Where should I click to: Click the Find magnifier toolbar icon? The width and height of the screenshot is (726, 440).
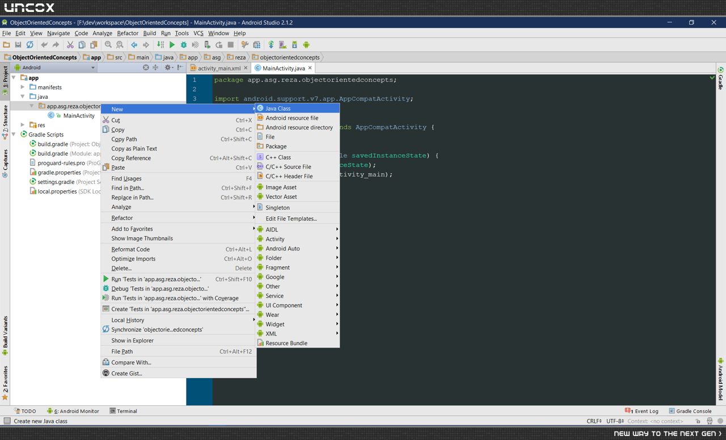pyautogui.click(x=108, y=45)
